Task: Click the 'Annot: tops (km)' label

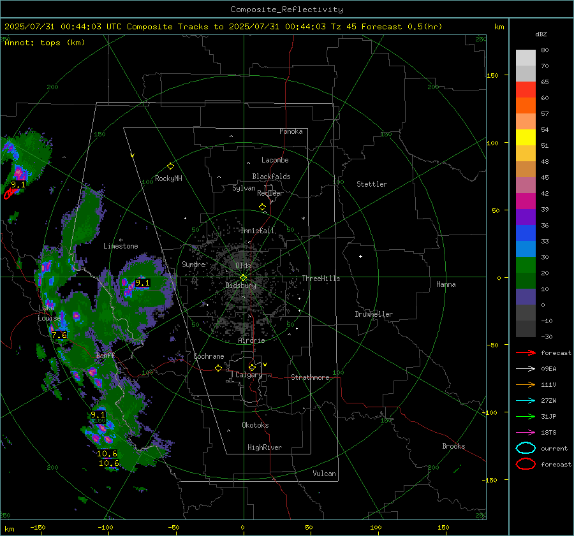Action: 45,43
